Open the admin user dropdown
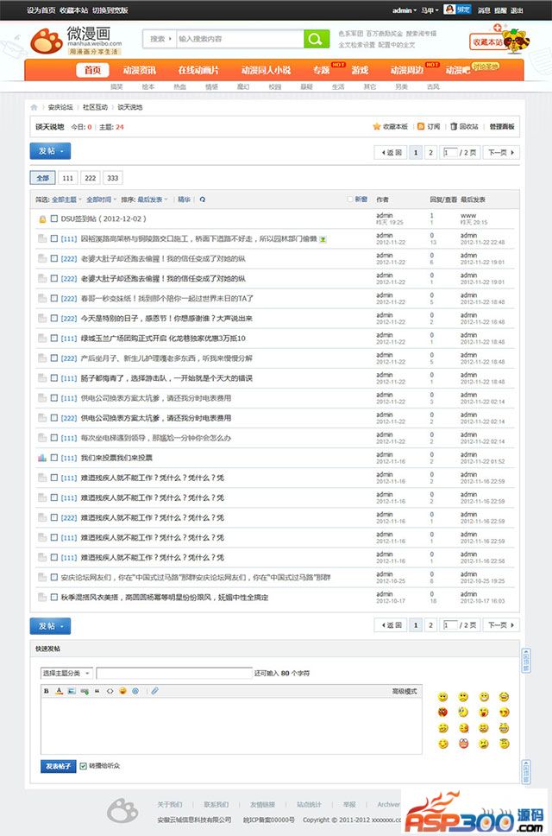This screenshot has width=552, height=836. point(405,10)
